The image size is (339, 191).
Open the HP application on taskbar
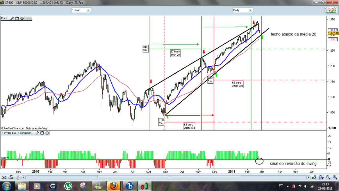53,186
